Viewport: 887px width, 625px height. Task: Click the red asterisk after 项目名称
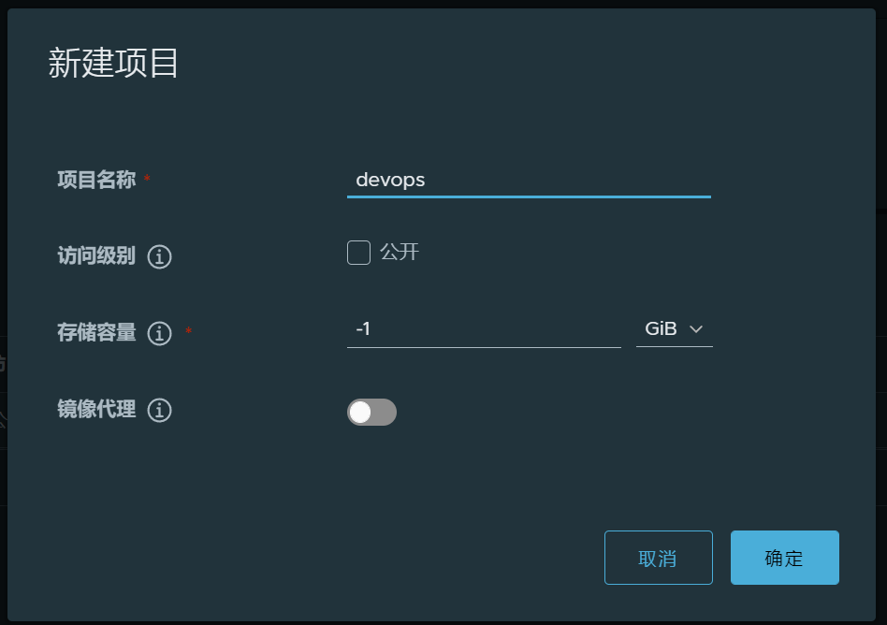[x=147, y=178]
